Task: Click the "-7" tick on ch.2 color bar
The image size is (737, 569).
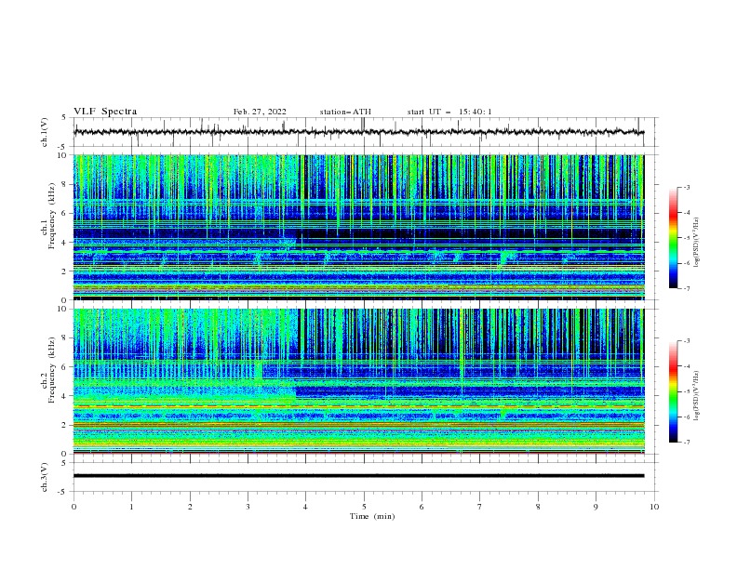Action: [x=686, y=442]
